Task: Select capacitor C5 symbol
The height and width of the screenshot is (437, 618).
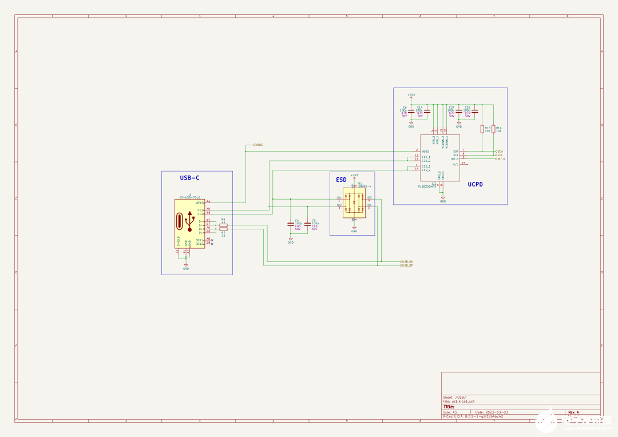Action: [307, 224]
